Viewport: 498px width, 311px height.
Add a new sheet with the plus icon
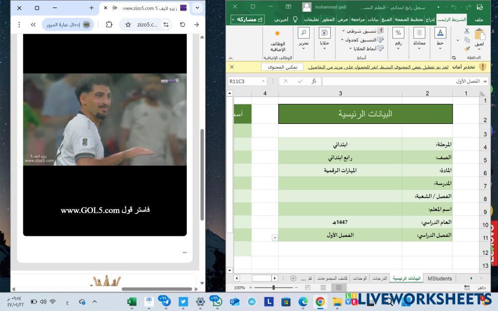[x=293, y=278]
